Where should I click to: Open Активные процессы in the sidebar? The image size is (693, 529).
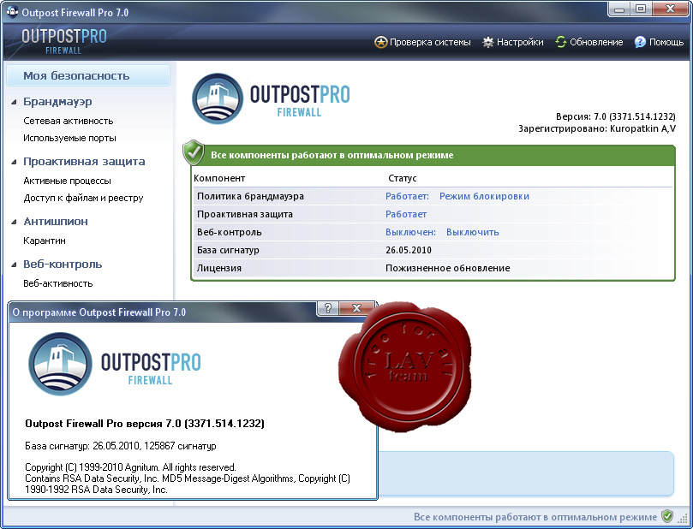click(67, 181)
